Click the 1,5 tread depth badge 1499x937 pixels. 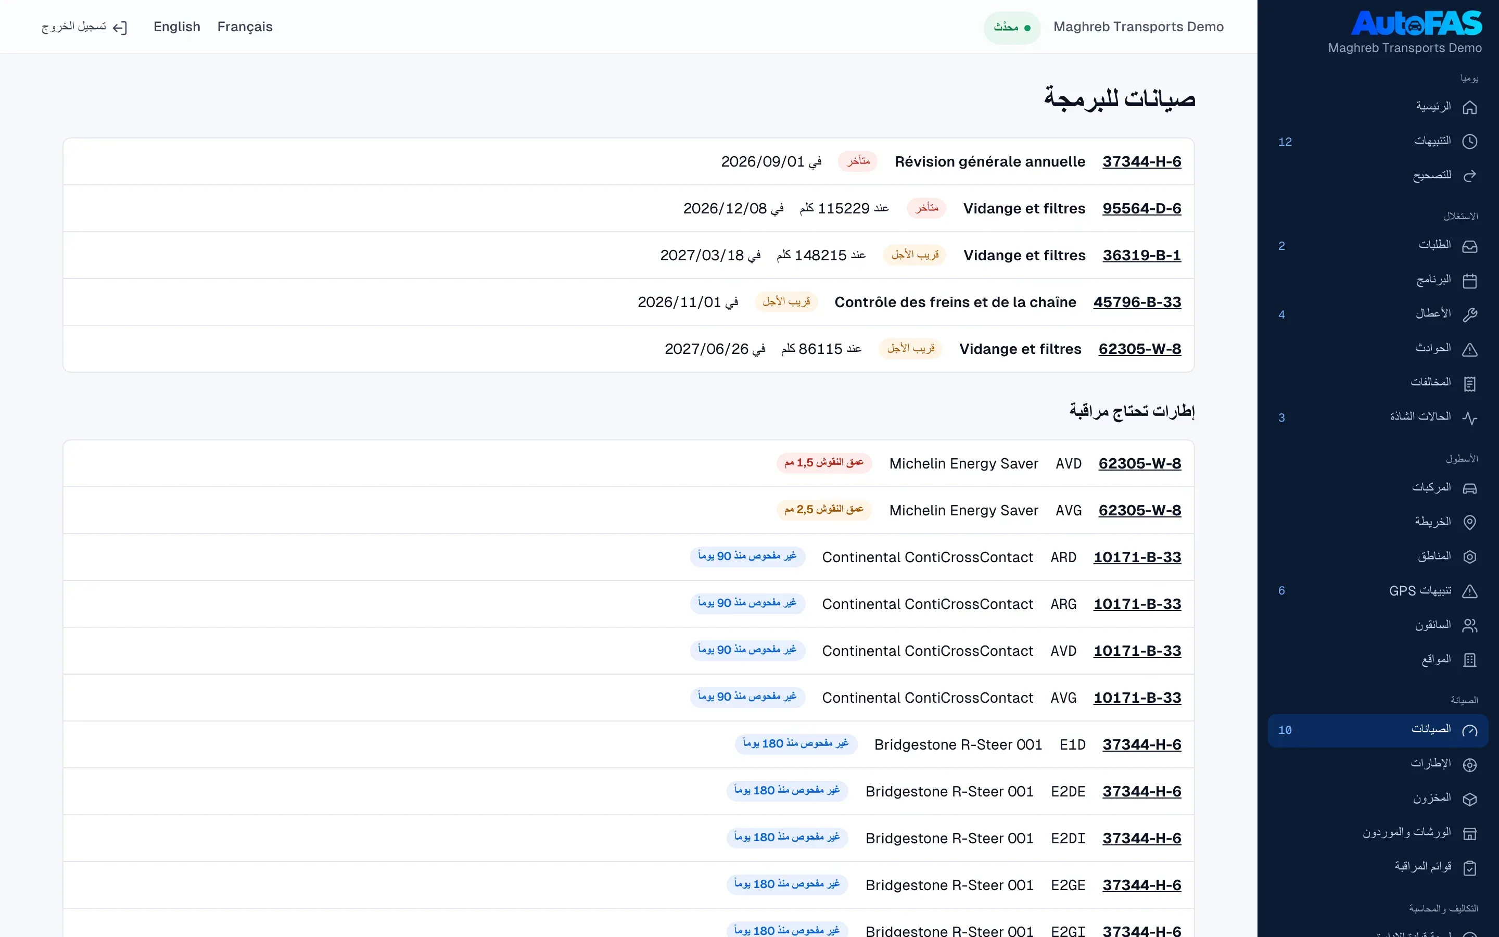tap(824, 463)
